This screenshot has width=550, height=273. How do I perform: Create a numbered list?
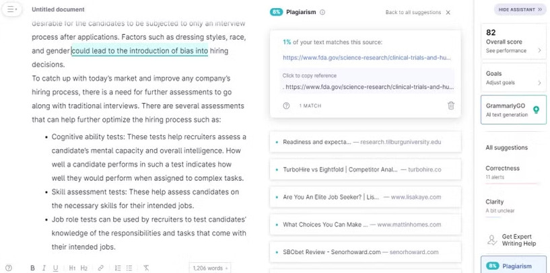pyautogui.click(x=118, y=268)
